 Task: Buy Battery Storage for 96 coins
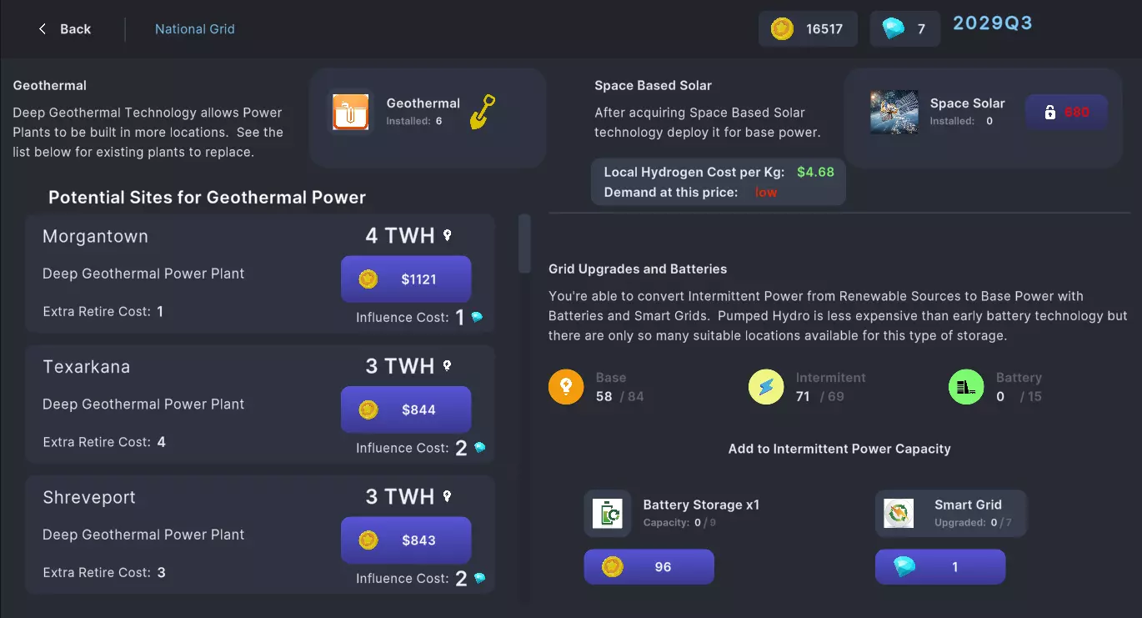(649, 567)
